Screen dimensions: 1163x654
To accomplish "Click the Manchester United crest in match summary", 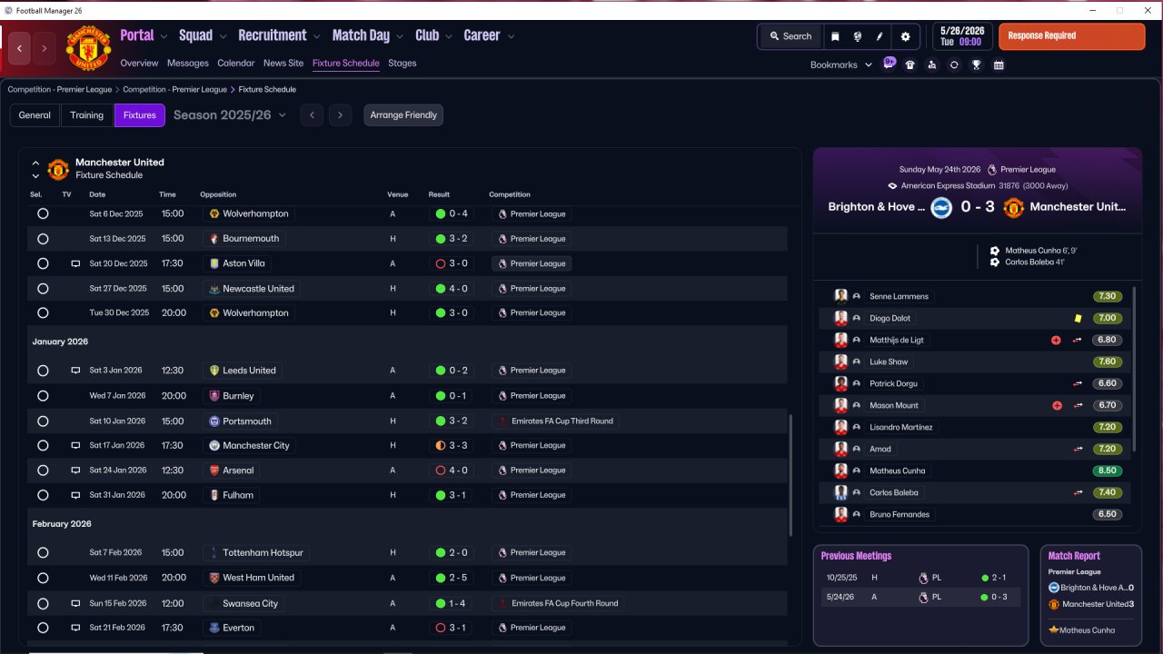I will [1013, 207].
